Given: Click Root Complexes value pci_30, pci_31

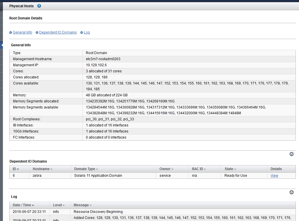Looking at the screenshot, I should [110, 119].
